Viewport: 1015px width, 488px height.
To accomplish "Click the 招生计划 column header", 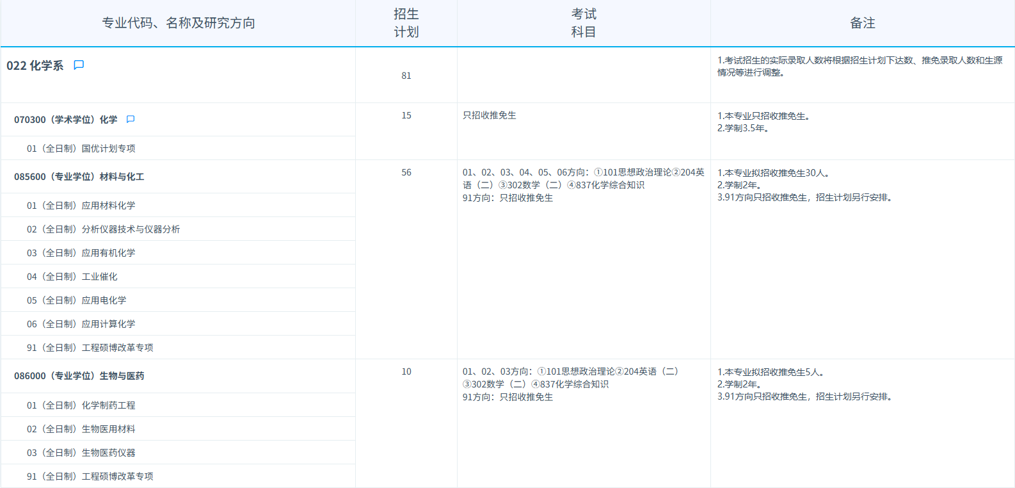I will tap(406, 23).
